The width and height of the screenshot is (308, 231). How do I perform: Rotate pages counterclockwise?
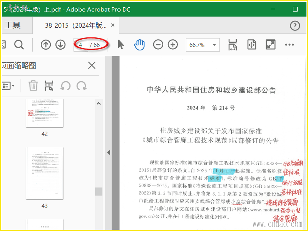(65, 86)
